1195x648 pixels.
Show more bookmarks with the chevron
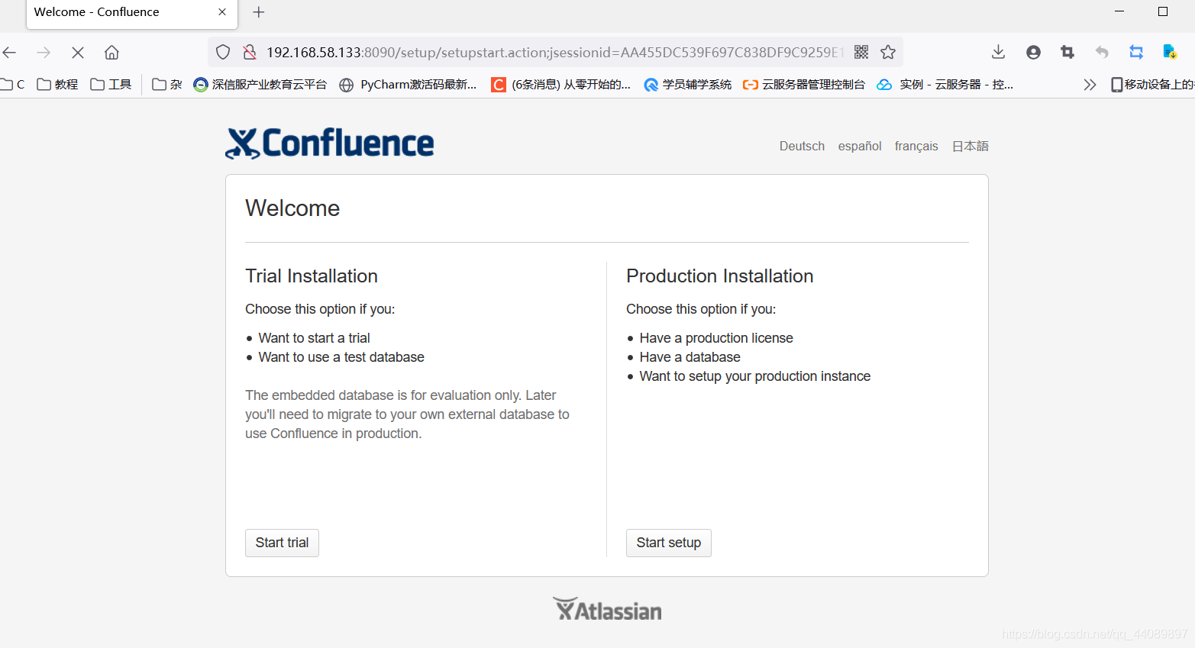point(1090,85)
